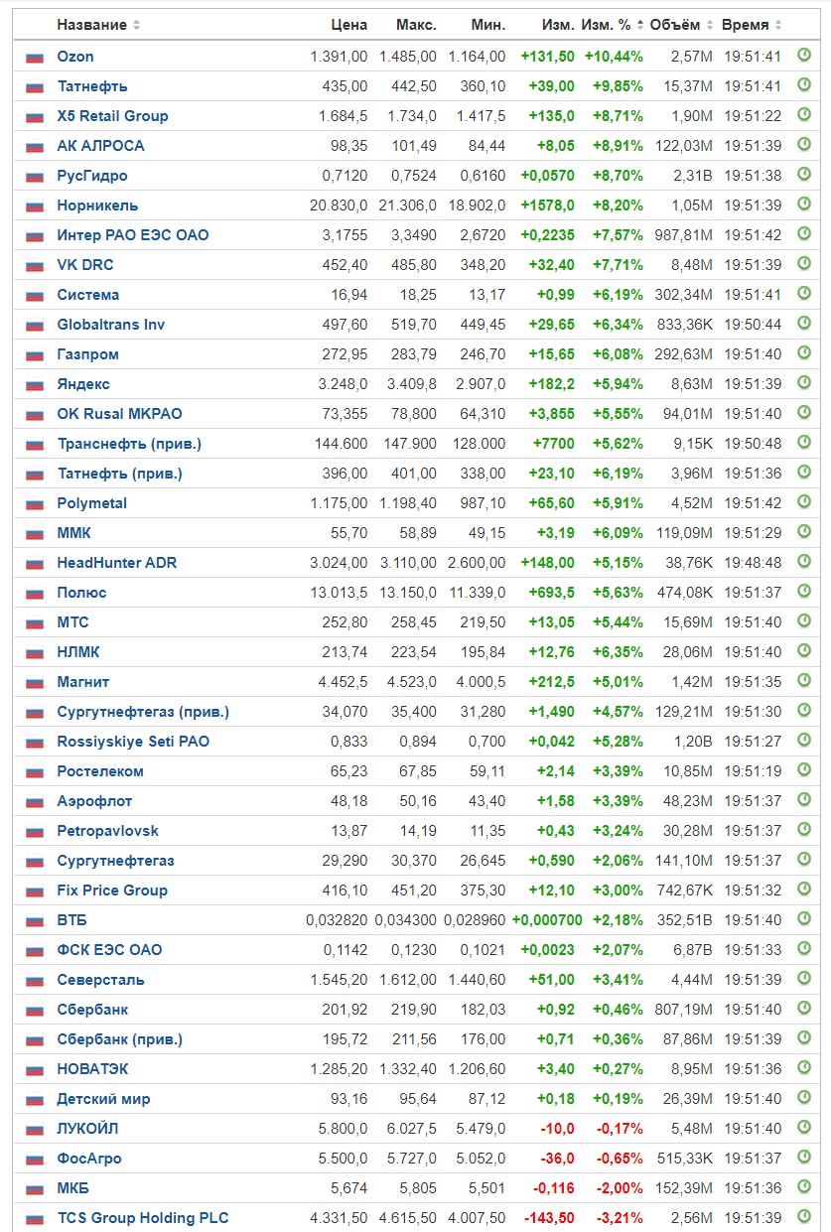Click the clock icon in the Газпром row
Image resolution: width=831 pixels, height=1232 pixels.
tap(804, 353)
